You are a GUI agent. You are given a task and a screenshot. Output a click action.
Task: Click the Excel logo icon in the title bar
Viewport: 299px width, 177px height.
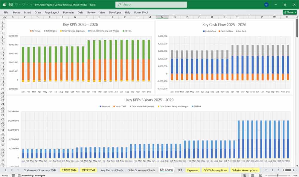coord(4,4)
